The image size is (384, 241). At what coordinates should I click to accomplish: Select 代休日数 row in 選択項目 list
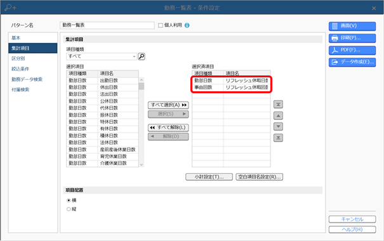[x=102, y=108]
